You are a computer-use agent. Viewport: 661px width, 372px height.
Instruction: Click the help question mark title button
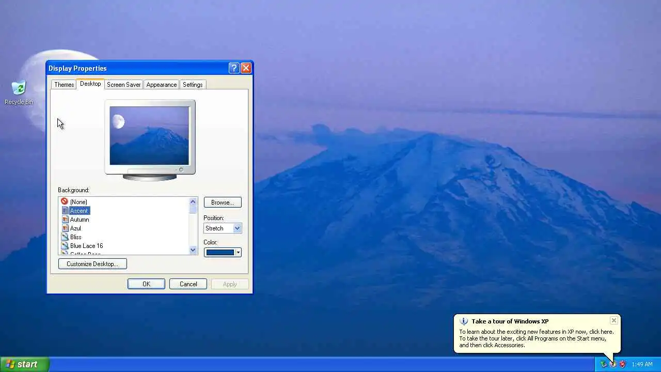tap(234, 68)
